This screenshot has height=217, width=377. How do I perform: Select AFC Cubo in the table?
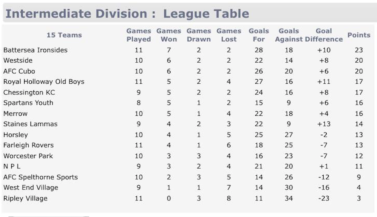[19, 71]
